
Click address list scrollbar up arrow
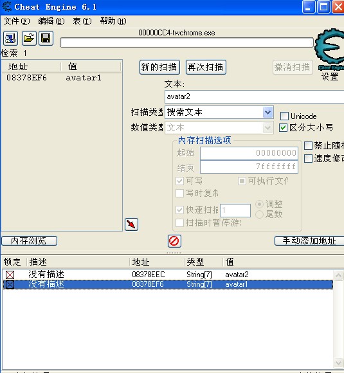coord(338,276)
